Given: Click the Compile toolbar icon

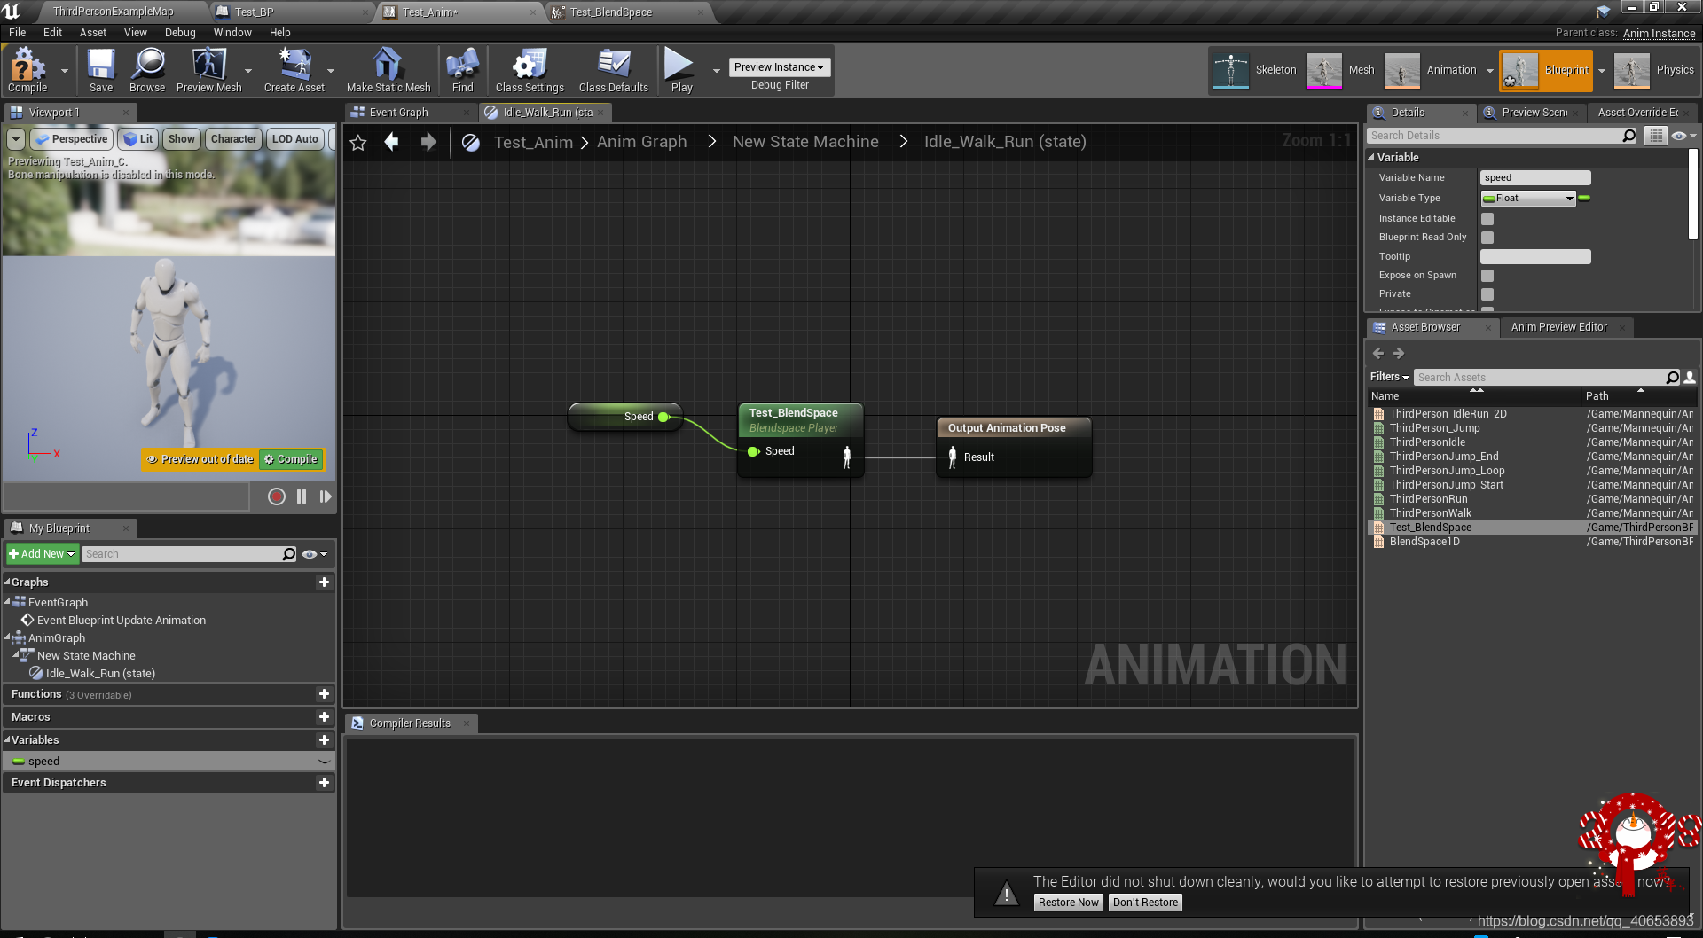Looking at the screenshot, I should coord(27,69).
